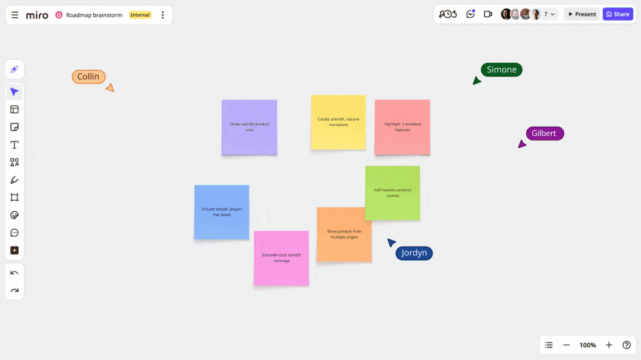Select the yellow sticky note about transitions
This screenshot has width=641, height=360.
coord(338,122)
